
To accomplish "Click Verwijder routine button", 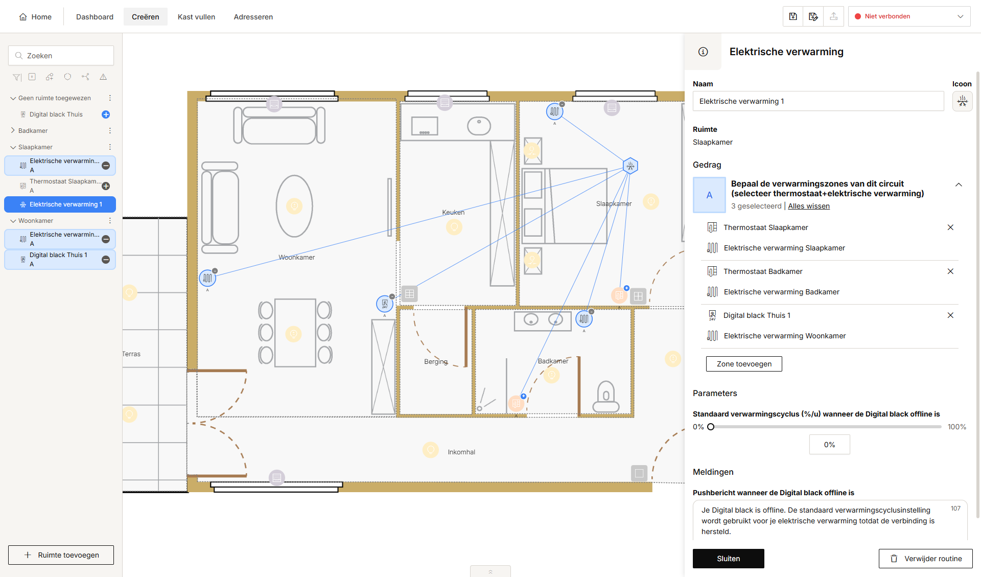I will pyautogui.click(x=925, y=559).
